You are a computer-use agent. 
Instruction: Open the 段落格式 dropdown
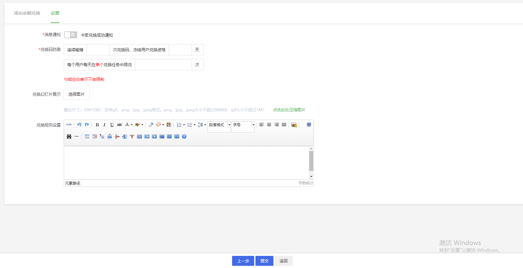pos(219,125)
